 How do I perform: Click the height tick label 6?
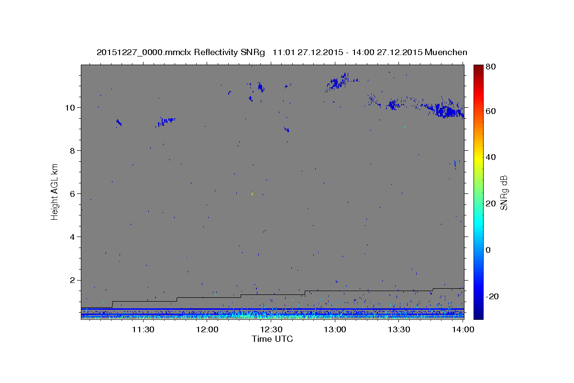tap(72, 193)
